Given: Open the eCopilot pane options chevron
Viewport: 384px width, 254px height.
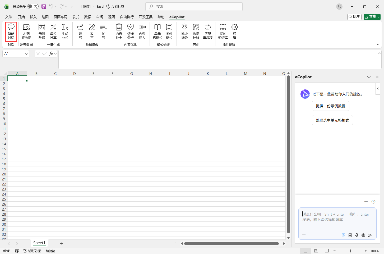Looking at the screenshot, I should point(369,77).
